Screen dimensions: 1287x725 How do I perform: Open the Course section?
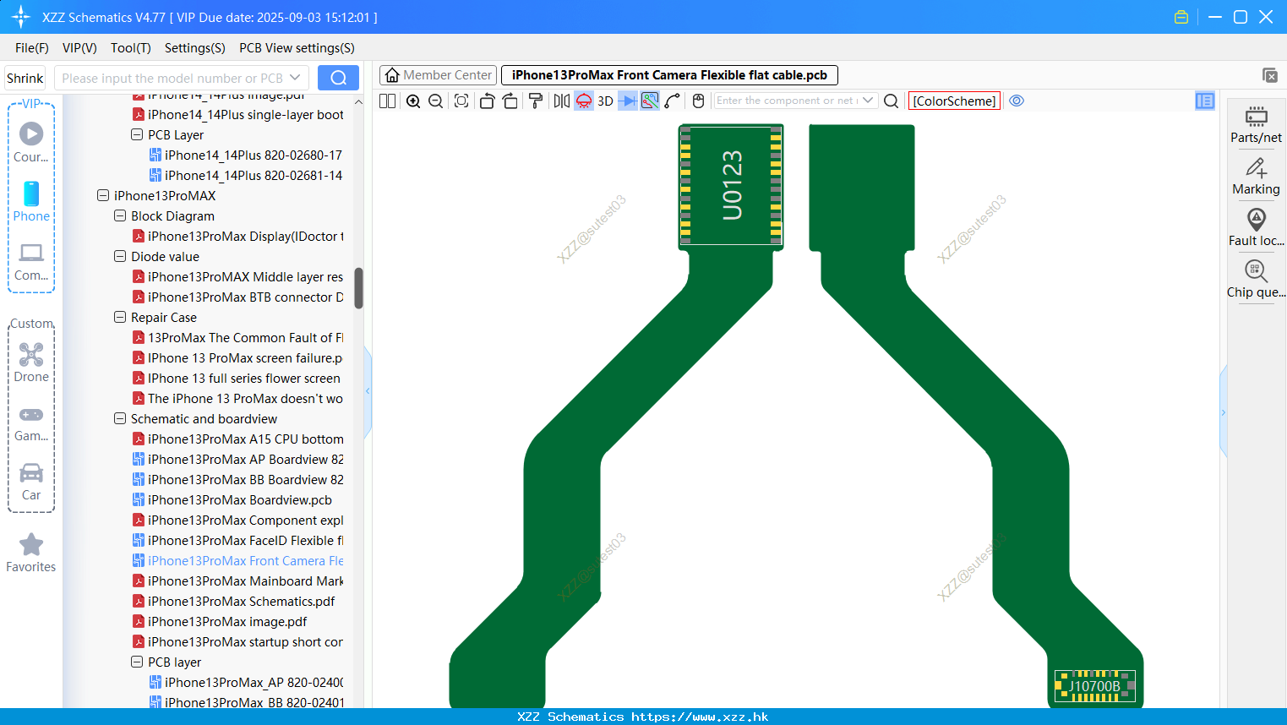[31, 143]
